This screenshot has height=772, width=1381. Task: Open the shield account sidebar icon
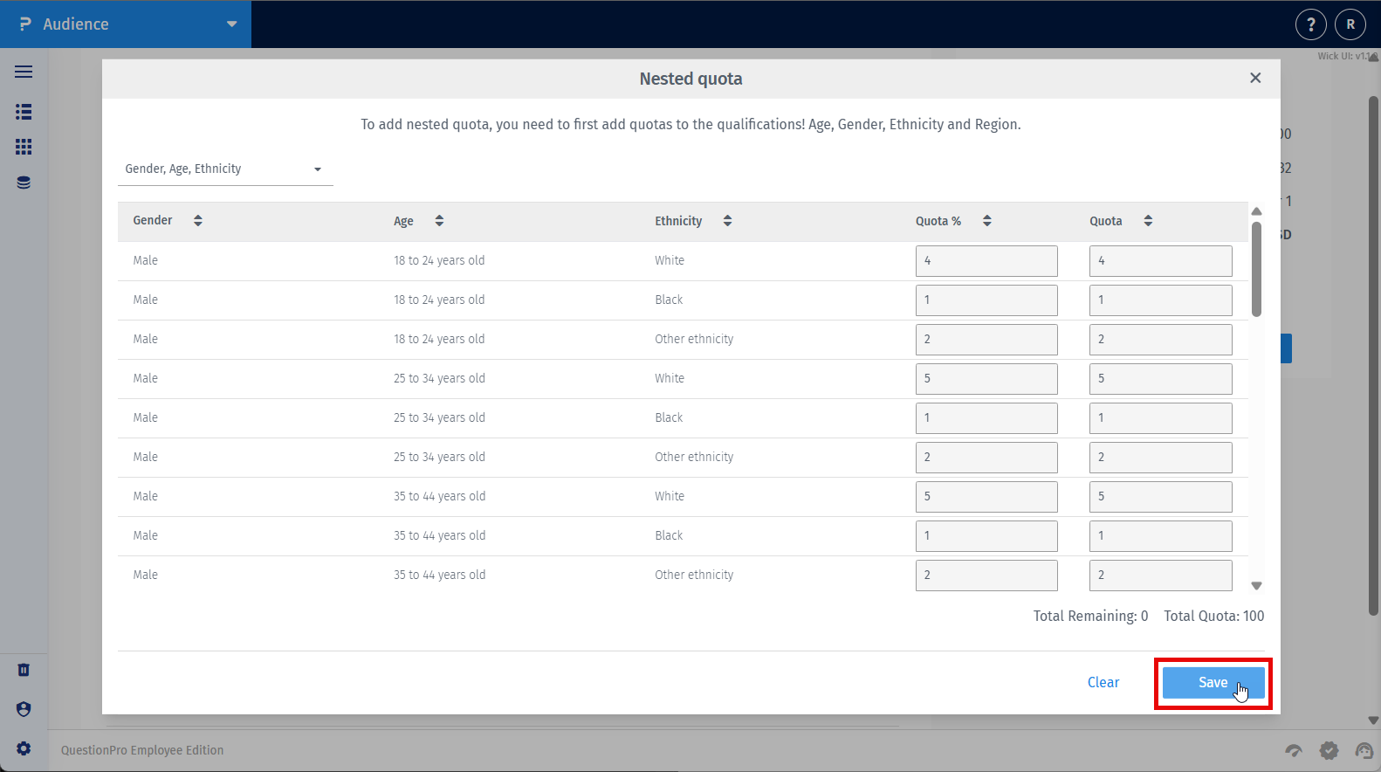pyautogui.click(x=24, y=709)
